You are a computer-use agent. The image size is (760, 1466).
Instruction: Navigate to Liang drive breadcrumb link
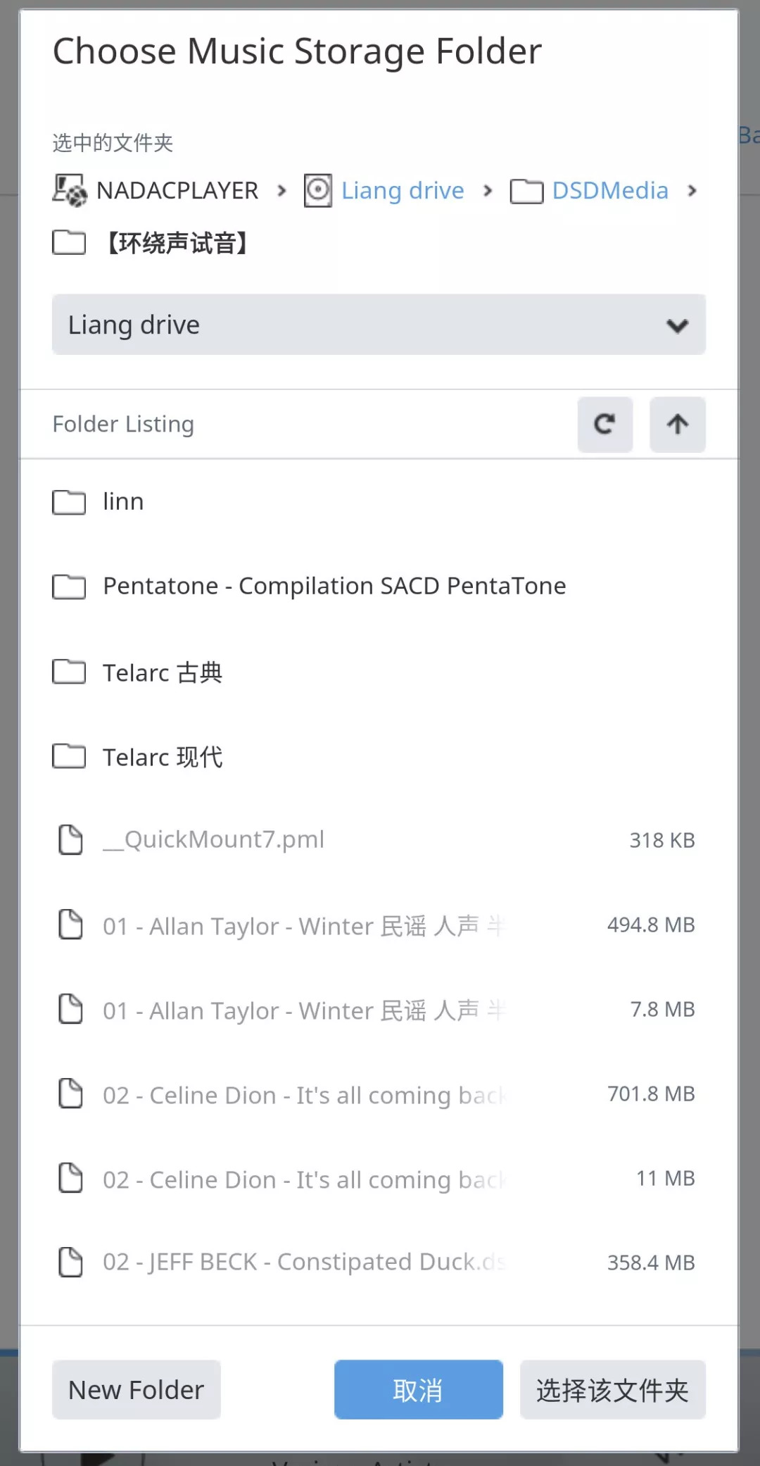click(403, 191)
